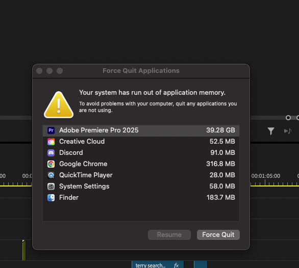Screen dimensions: 299x268
Task: Click the 28.0 MB memory value
Action: pyautogui.click(x=222, y=175)
